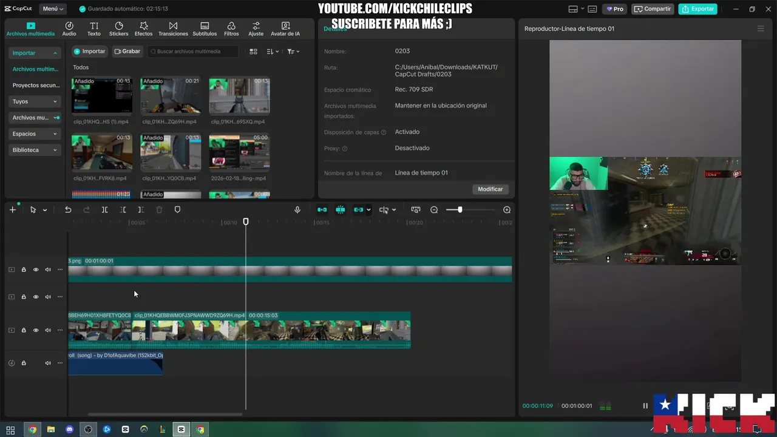
Task: Open the Menú dropdown
Action: [x=53, y=9]
